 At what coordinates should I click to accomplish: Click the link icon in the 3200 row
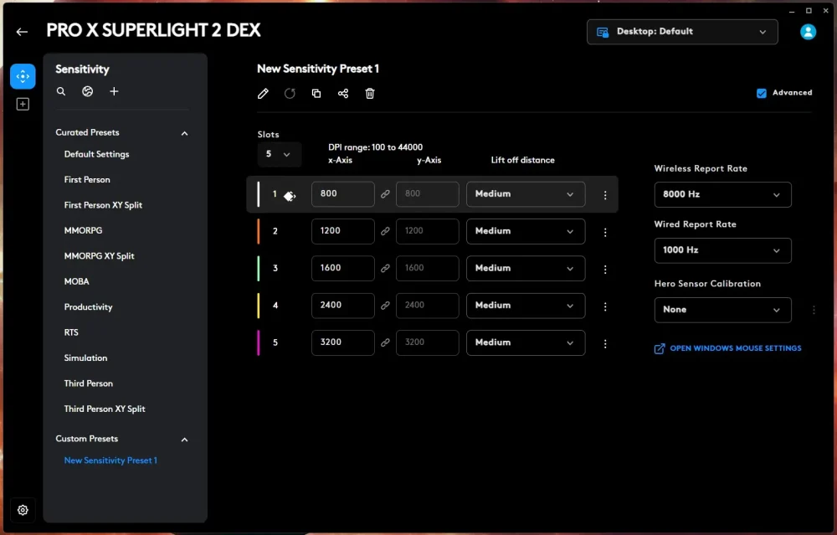click(x=385, y=342)
